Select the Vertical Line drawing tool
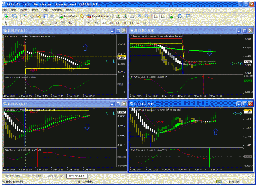The width and height of the screenshot is (256, 185). click(21, 23)
